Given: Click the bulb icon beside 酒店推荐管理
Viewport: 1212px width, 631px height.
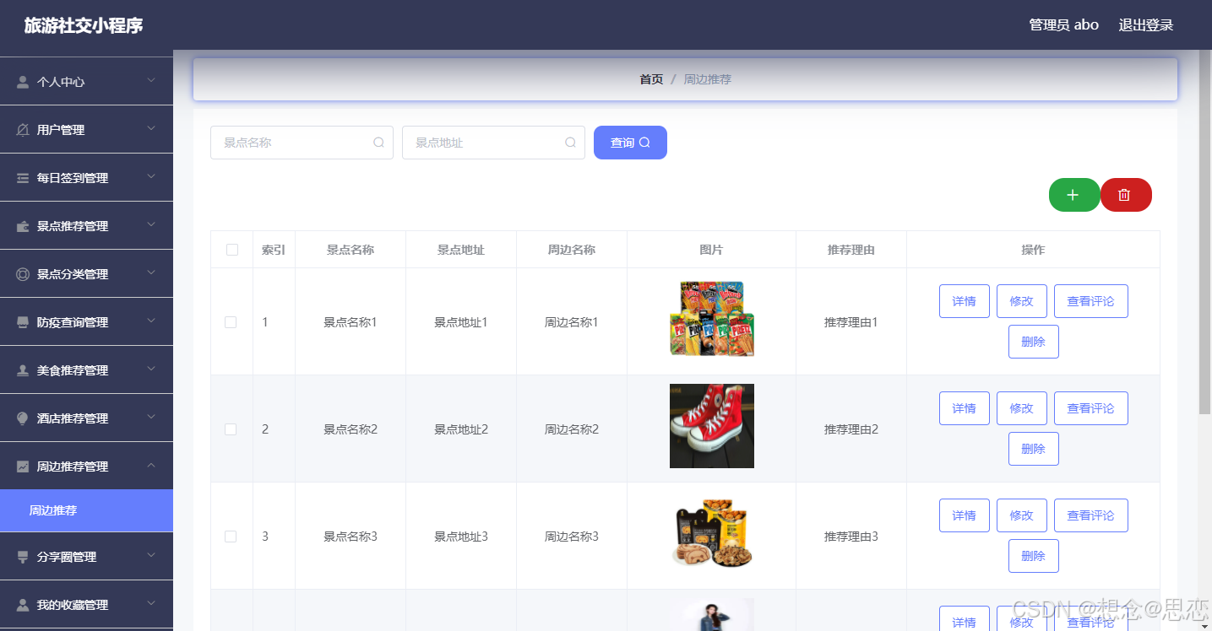Looking at the screenshot, I should coord(23,418).
